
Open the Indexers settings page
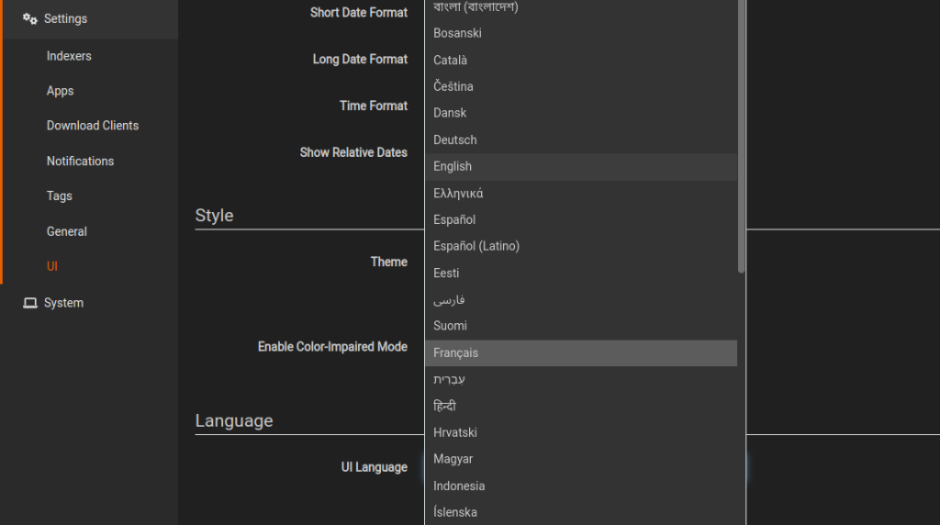[69, 56]
